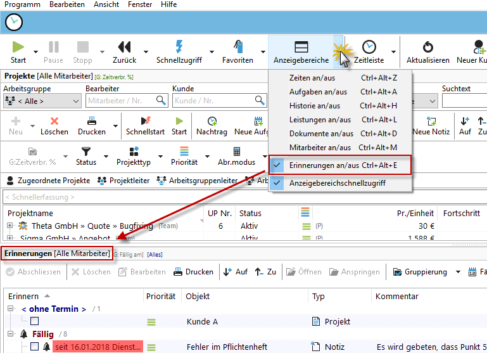The width and height of the screenshot is (487, 353).
Task: Click the Zurück rewind icon
Action: [x=124, y=48]
